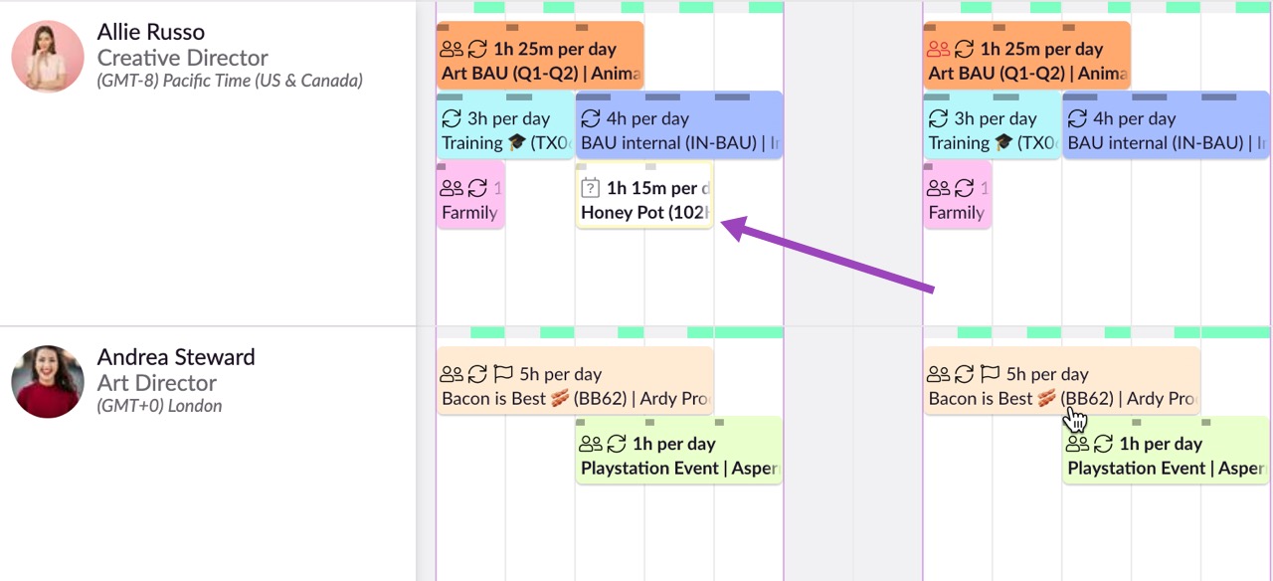Viewport: 1273px width, 581px height.
Task: Select the first-week BAU internal booking
Action: coord(679,125)
